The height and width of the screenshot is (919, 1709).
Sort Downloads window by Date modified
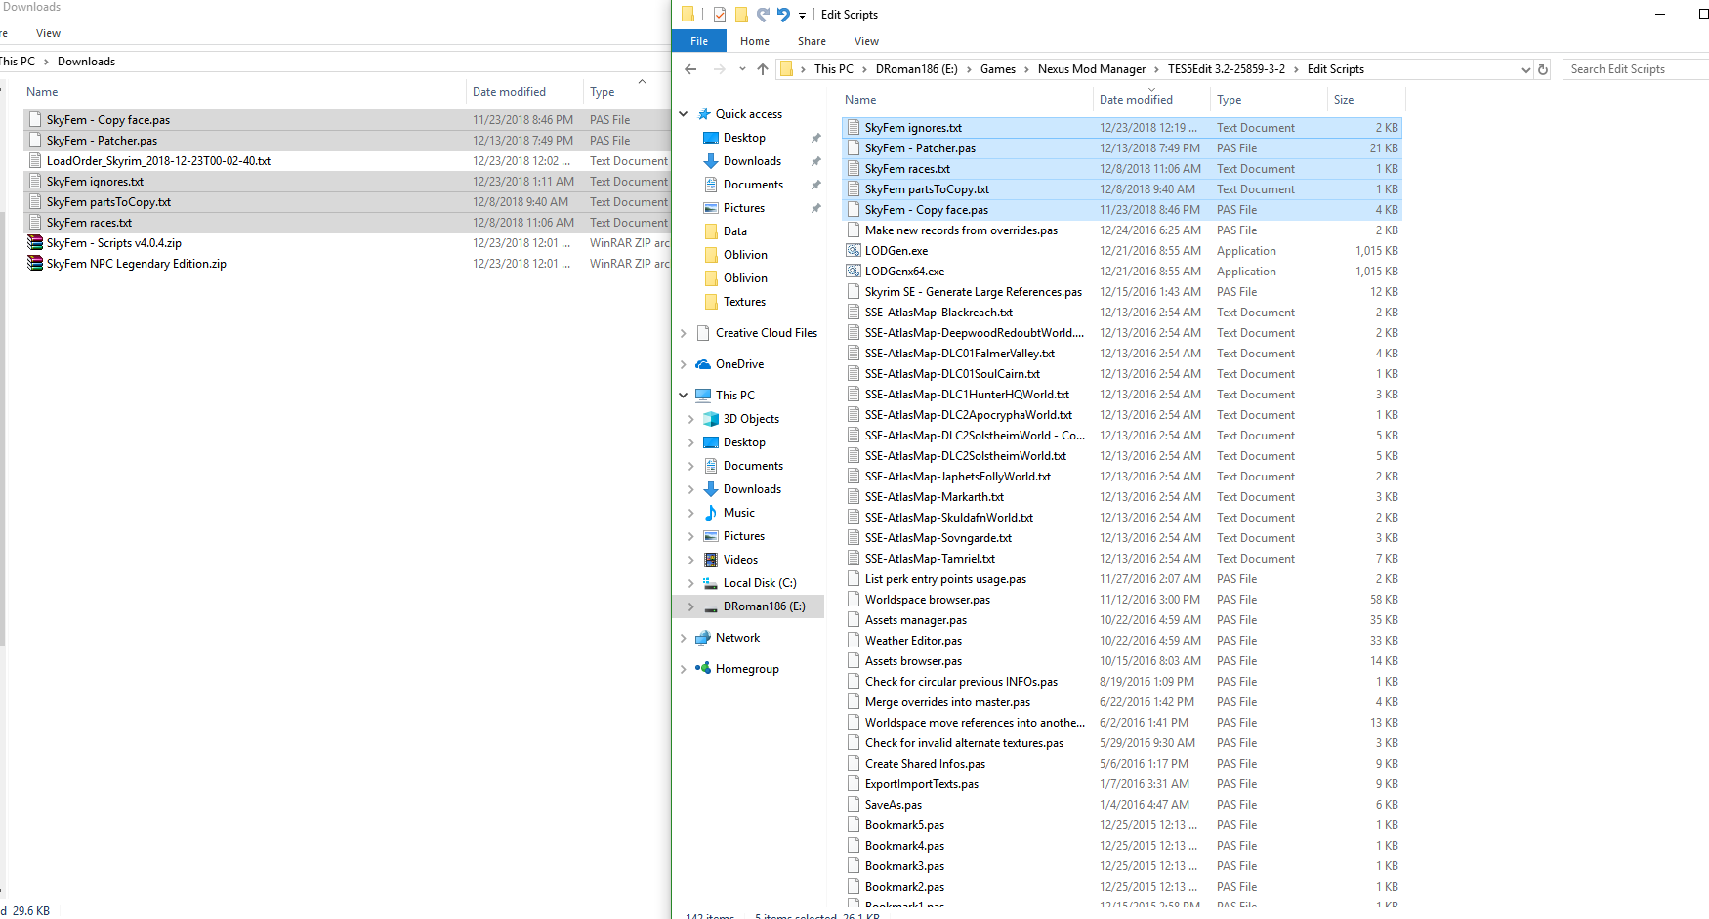(x=509, y=92)
